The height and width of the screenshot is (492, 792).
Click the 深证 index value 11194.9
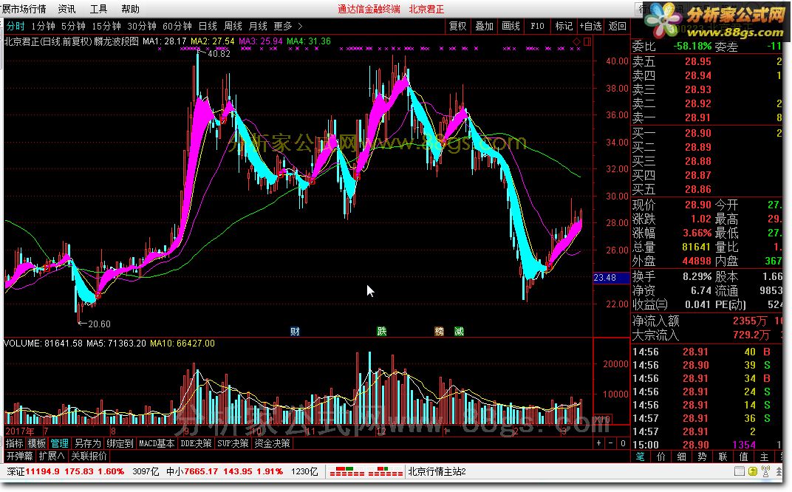(x=42, y=471)
